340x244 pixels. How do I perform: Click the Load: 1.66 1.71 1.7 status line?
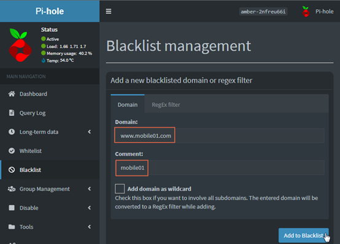tap(66, 46)
